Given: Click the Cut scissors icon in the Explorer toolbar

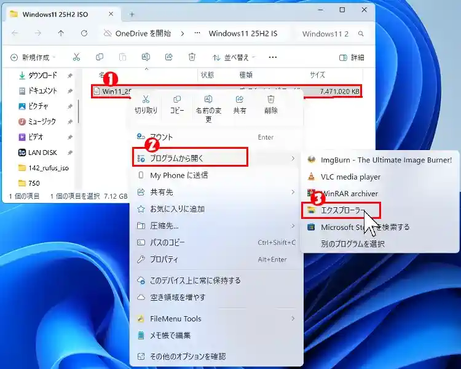Looking at the screenshot, I should pos(76,57).
